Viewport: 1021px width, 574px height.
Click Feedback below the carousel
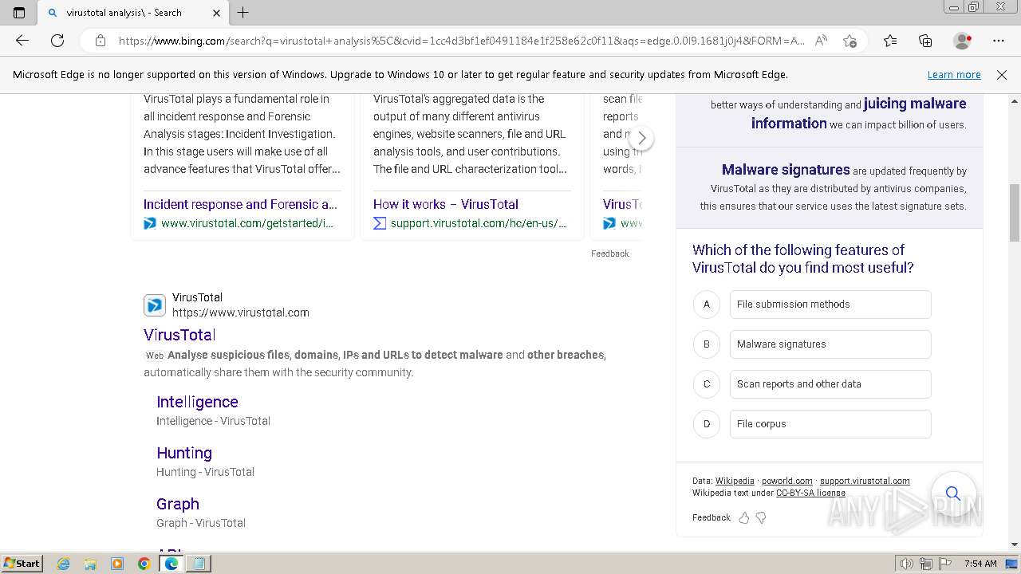pyautogui.click(x=609, y=254)
